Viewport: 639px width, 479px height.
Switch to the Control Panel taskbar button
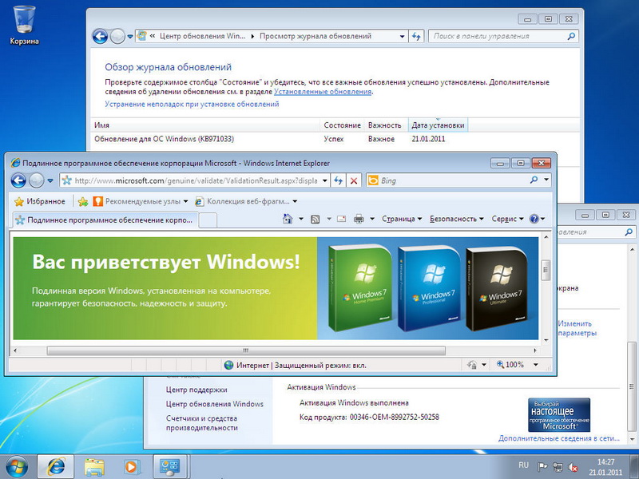(x=169, y=466)
